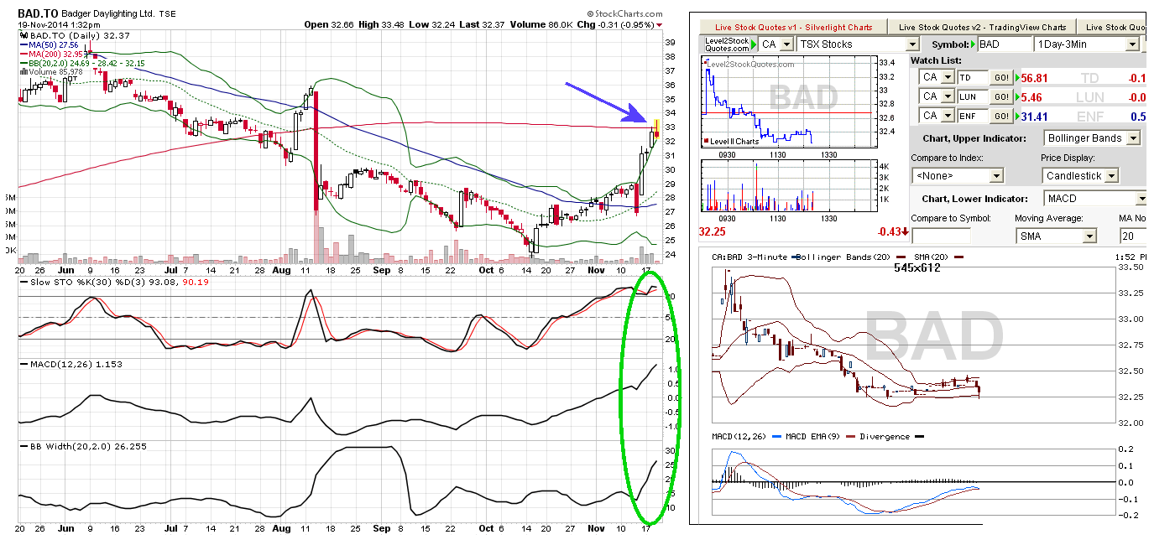Click green arrow before LUN price 5.46

[1019, 97]
